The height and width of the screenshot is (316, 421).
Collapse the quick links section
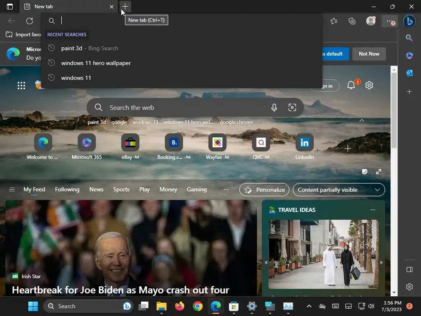(362, 121)
